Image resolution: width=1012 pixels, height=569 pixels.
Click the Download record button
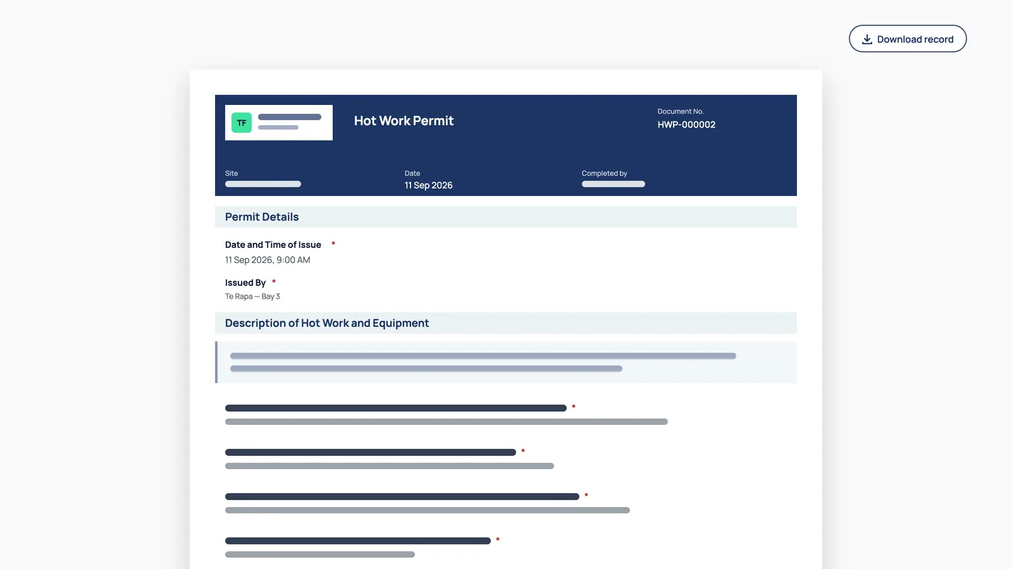point(908,39)
